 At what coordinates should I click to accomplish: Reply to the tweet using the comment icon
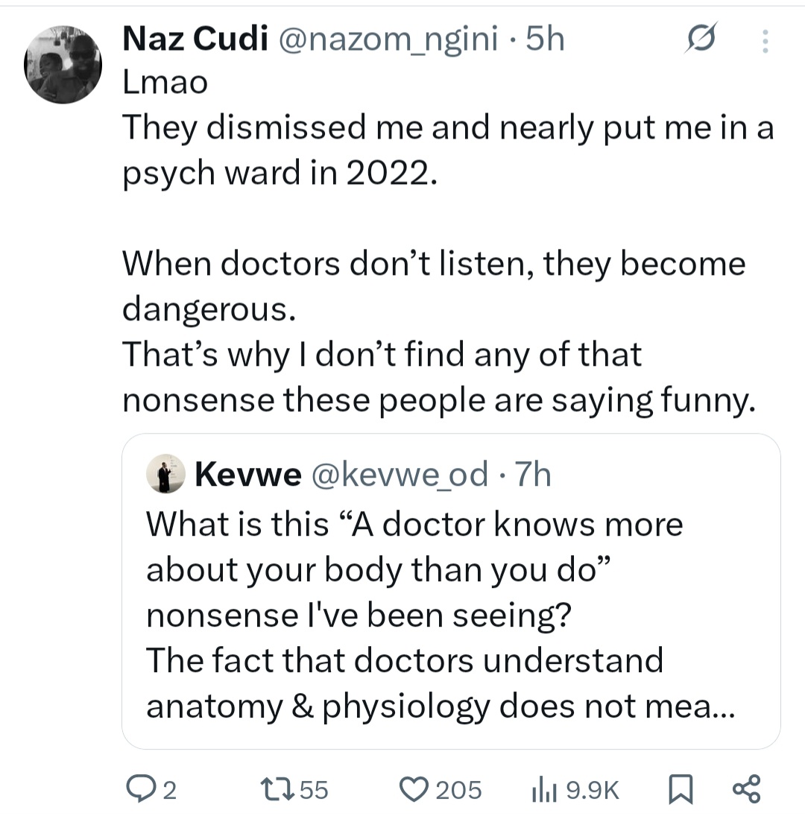139,789
